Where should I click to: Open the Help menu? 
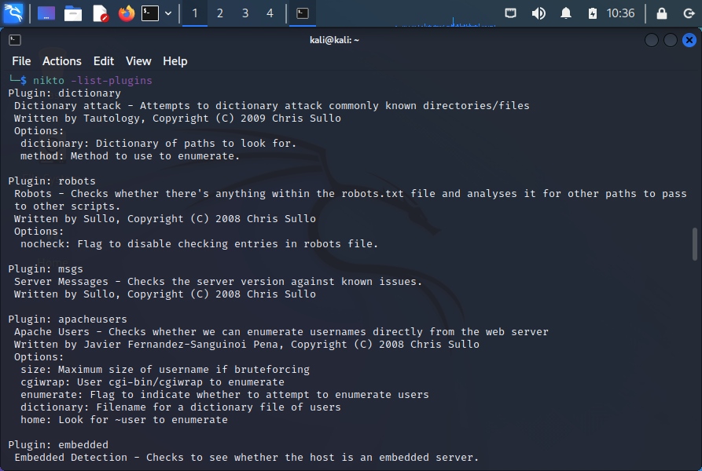tap(175, 60)
